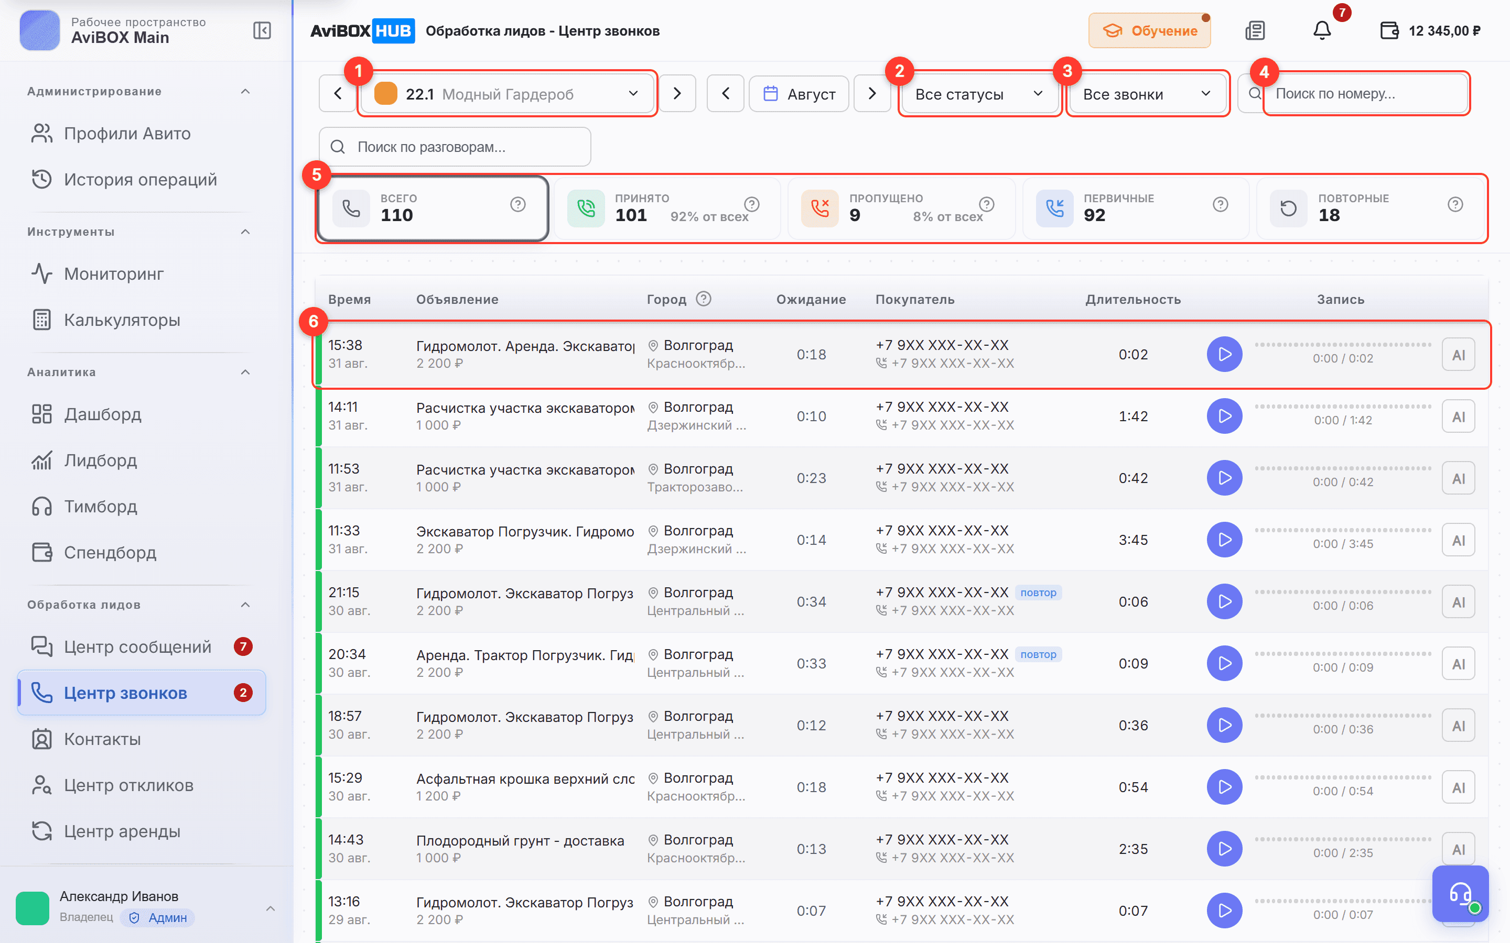Show help for the ПЕРВИЧНЫЕ card
The height and width of the screenshot is (943, 1510).
tap(1221, 204)
